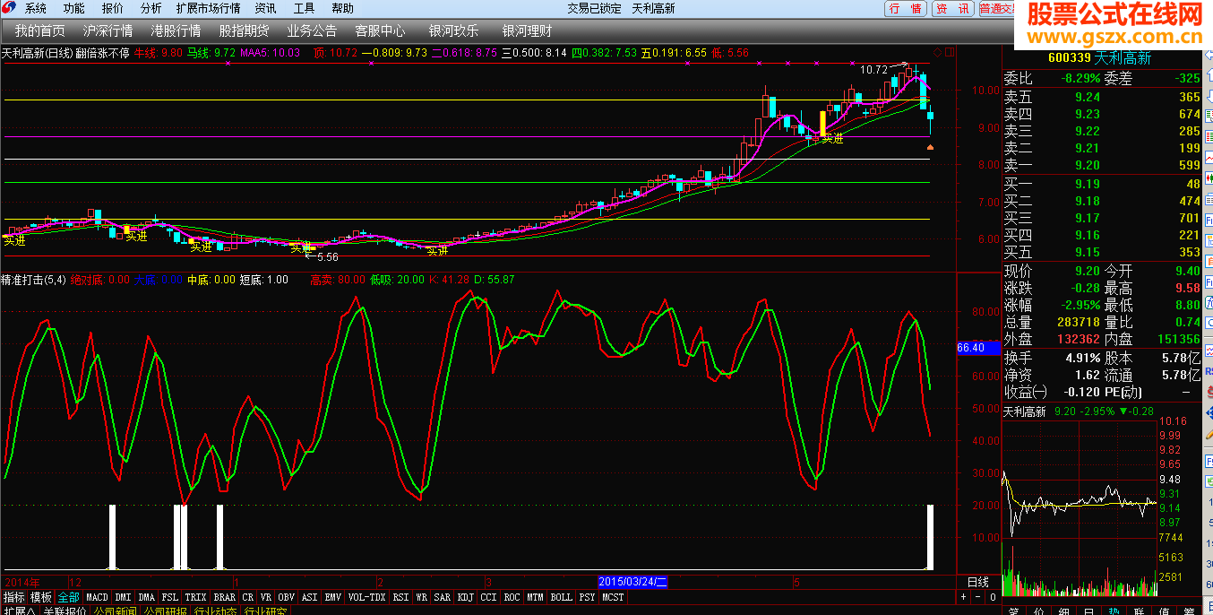Select the 全部 indicator category

click(69, 597)
